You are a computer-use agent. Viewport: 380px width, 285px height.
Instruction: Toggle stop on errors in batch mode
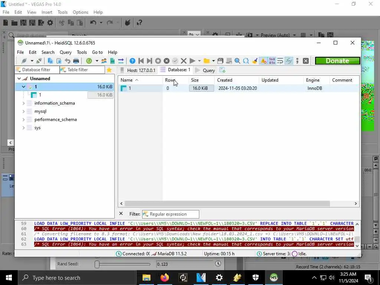[263, 61]
